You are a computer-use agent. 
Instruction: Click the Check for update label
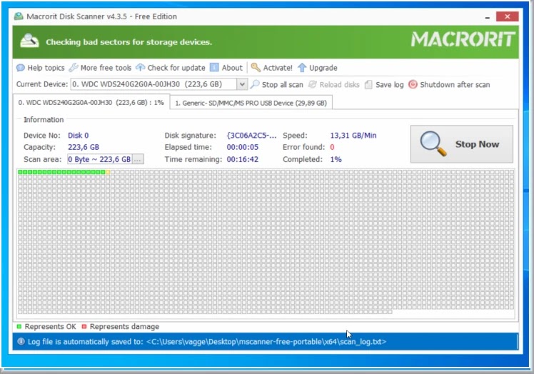click(176, 68)
